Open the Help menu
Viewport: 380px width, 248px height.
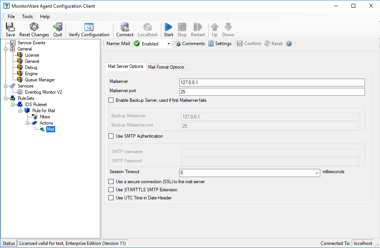click(x=45, y=17)
